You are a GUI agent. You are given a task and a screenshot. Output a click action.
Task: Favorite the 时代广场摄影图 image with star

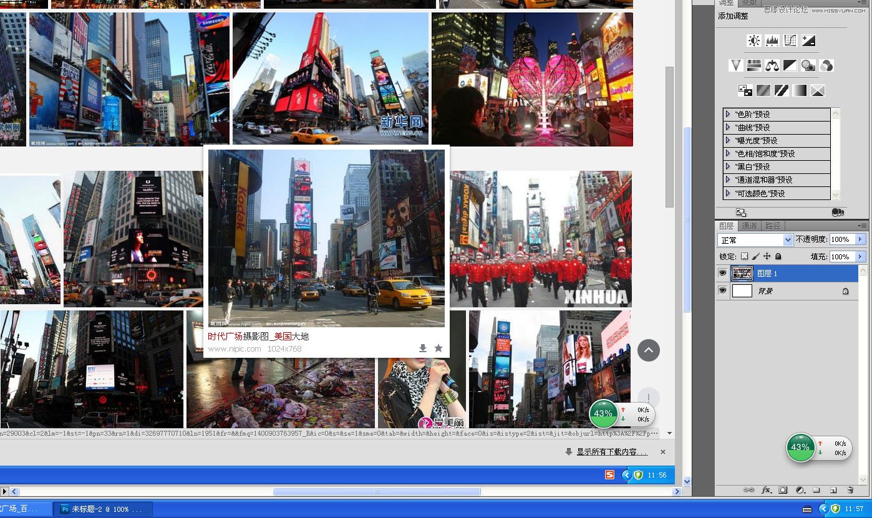pos(438,348)
